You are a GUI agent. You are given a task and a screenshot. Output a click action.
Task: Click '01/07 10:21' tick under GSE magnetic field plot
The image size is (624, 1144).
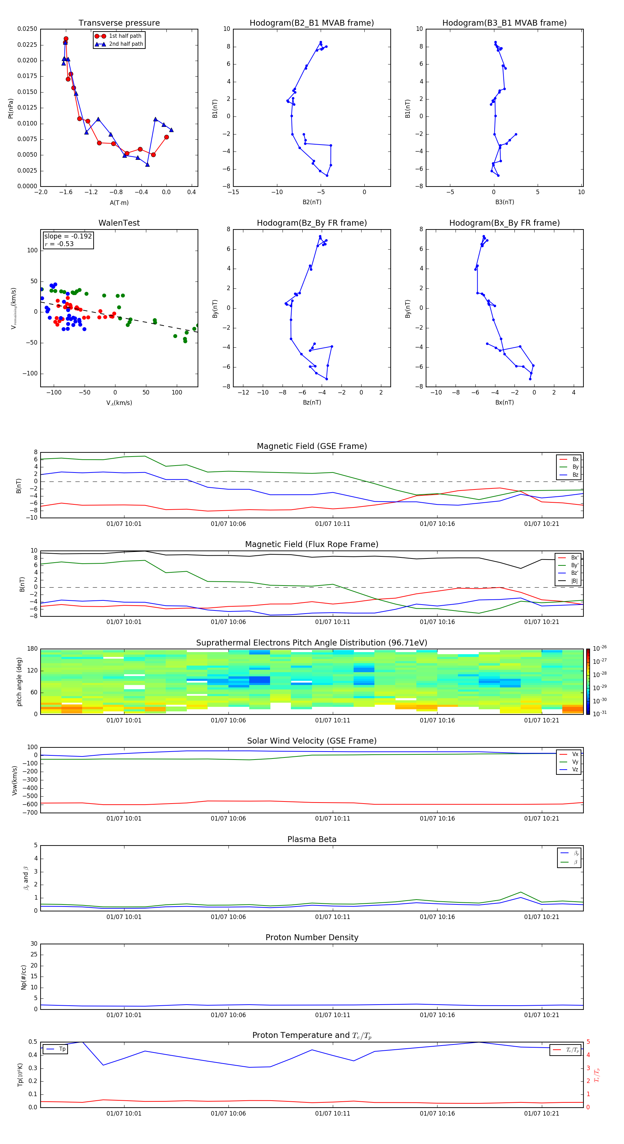[x=541, y=524]
